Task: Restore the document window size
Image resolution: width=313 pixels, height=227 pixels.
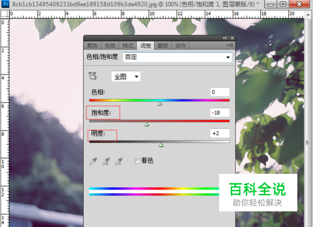Action: coord(283,4)
